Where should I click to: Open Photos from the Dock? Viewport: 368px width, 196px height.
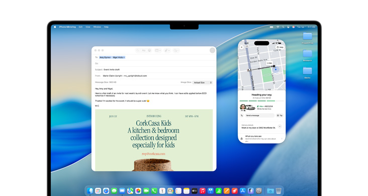pyautogui.click(x=138, y=191)
